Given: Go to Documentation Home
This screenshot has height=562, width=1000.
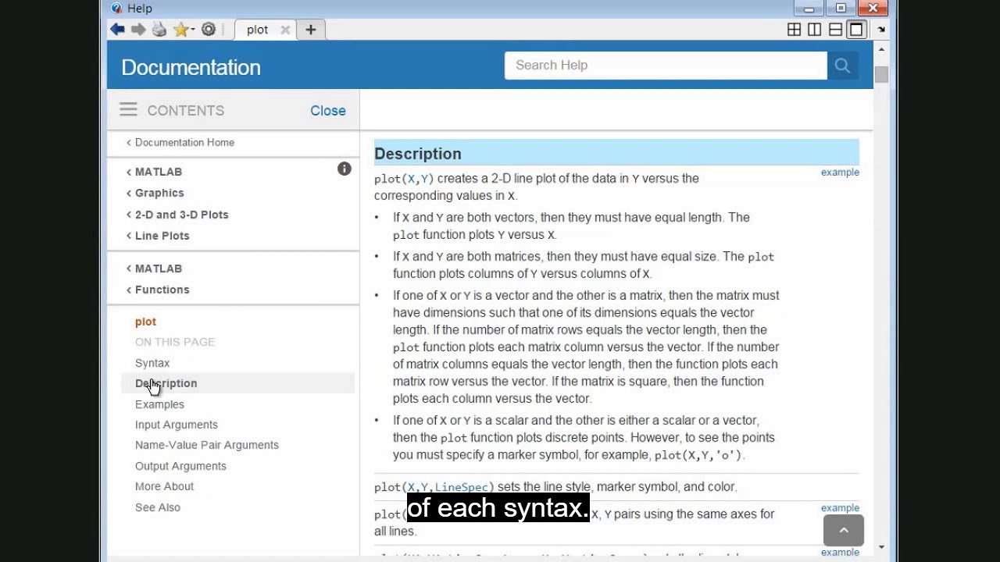Looking at the screenshot, I should point(184,142).
